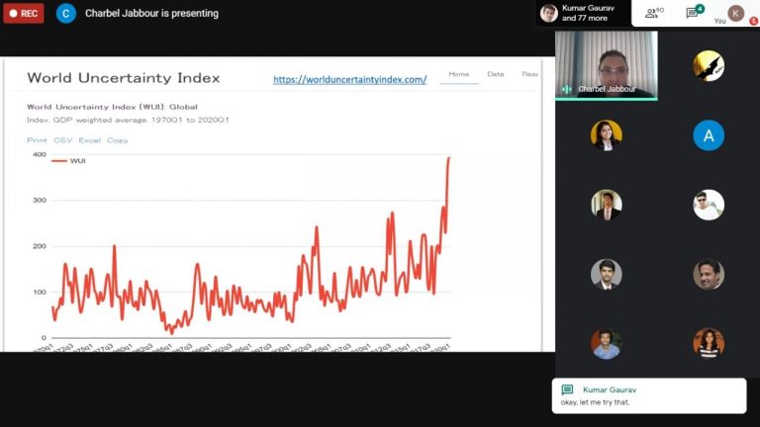Click the chat icon in message popup
This screenshot has width=760, height=427.
click(567, 389)
